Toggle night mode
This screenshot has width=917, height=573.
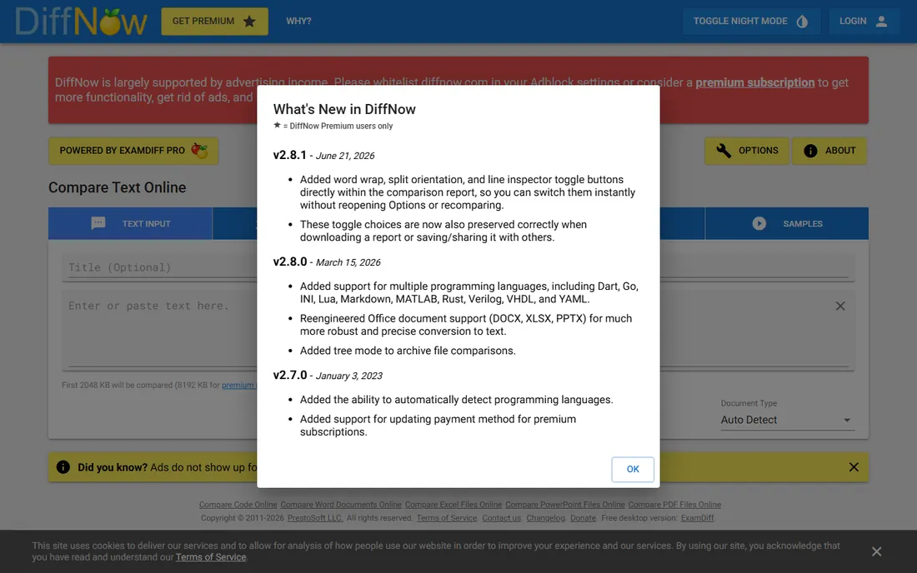[x=751, y=22]
